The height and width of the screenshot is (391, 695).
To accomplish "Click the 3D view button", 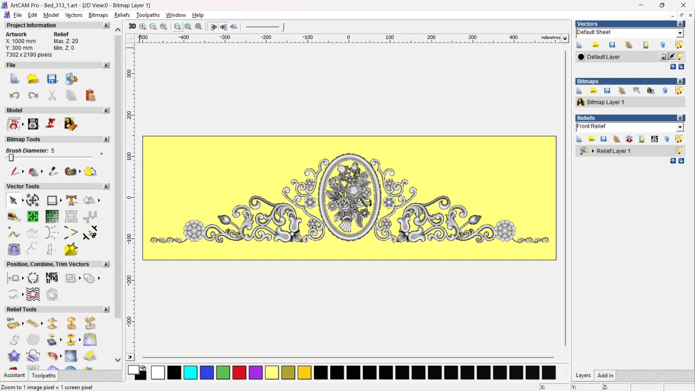I will click(x=132, y=26).
